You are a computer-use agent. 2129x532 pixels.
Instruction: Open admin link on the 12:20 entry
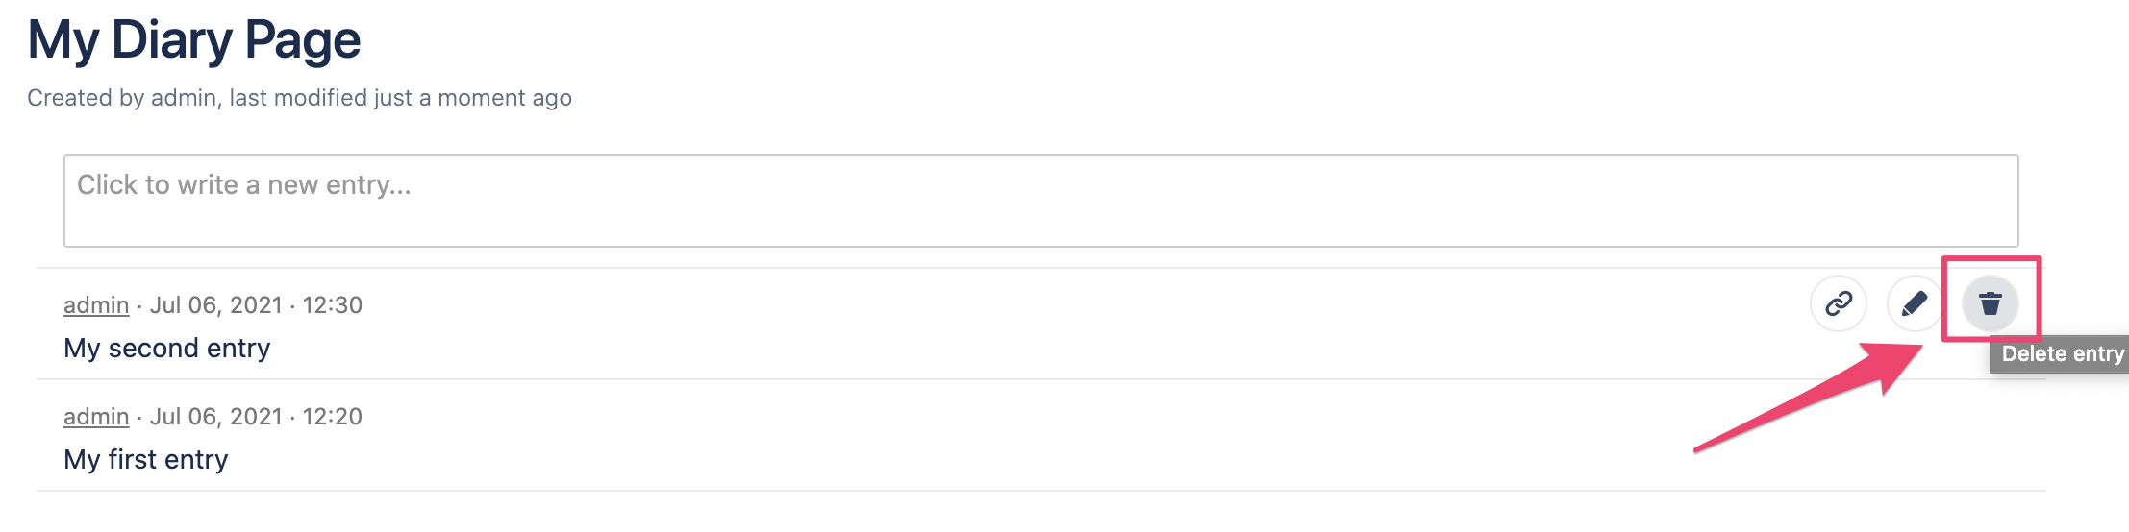96,417
